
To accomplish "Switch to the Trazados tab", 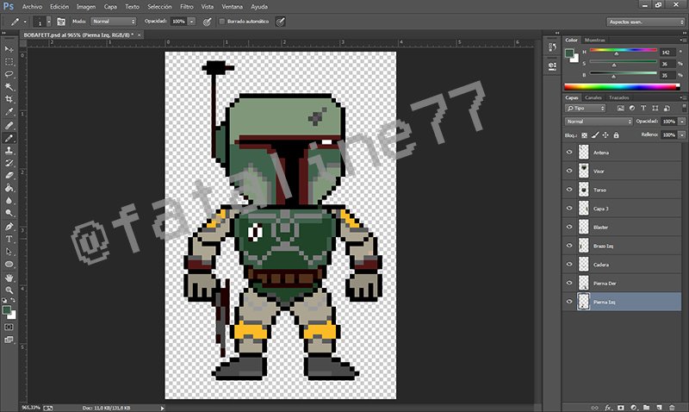I will [x=618, y=97].
